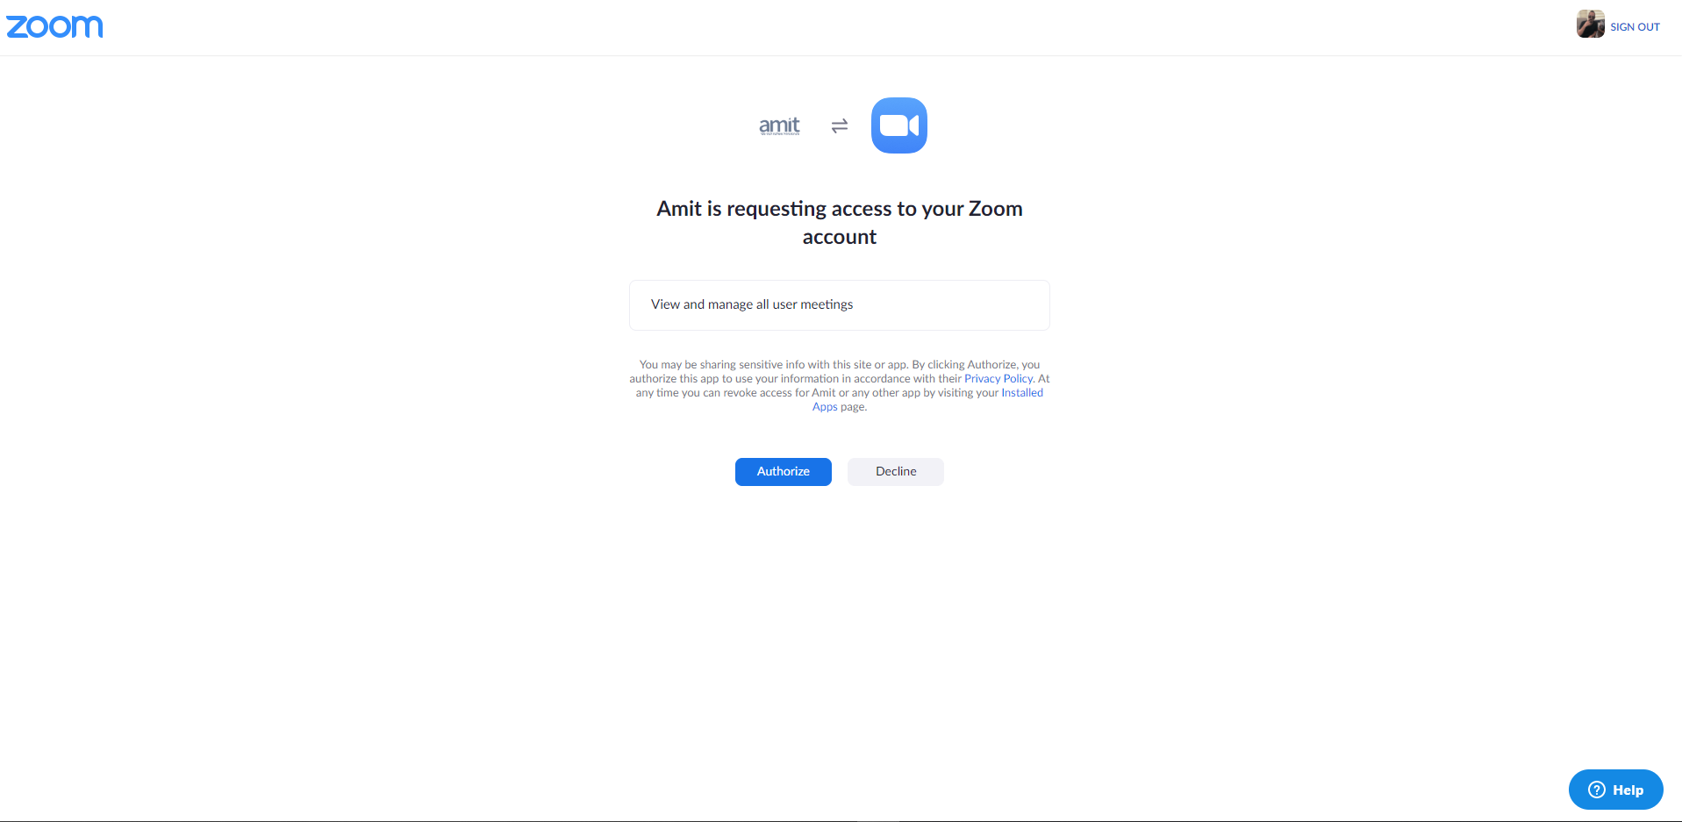
Task: Open the Privacy Policy link
Action: click(x=998, y=379)
